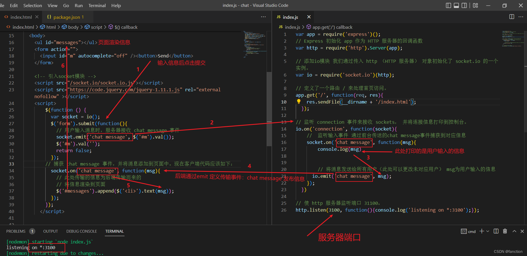Open the View menu
The height and width of the screenshot is (256, 527).
52,5
